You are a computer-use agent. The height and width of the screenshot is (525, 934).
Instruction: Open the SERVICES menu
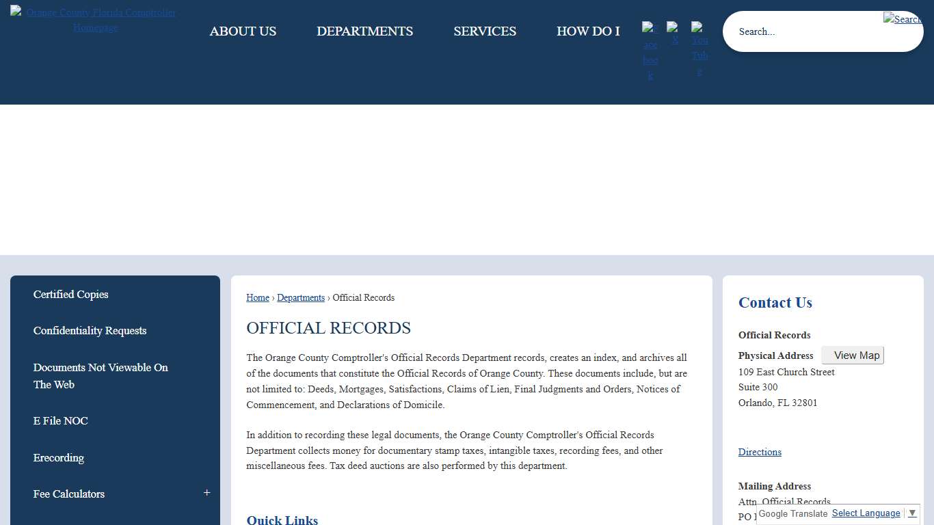tap(484, 31)
